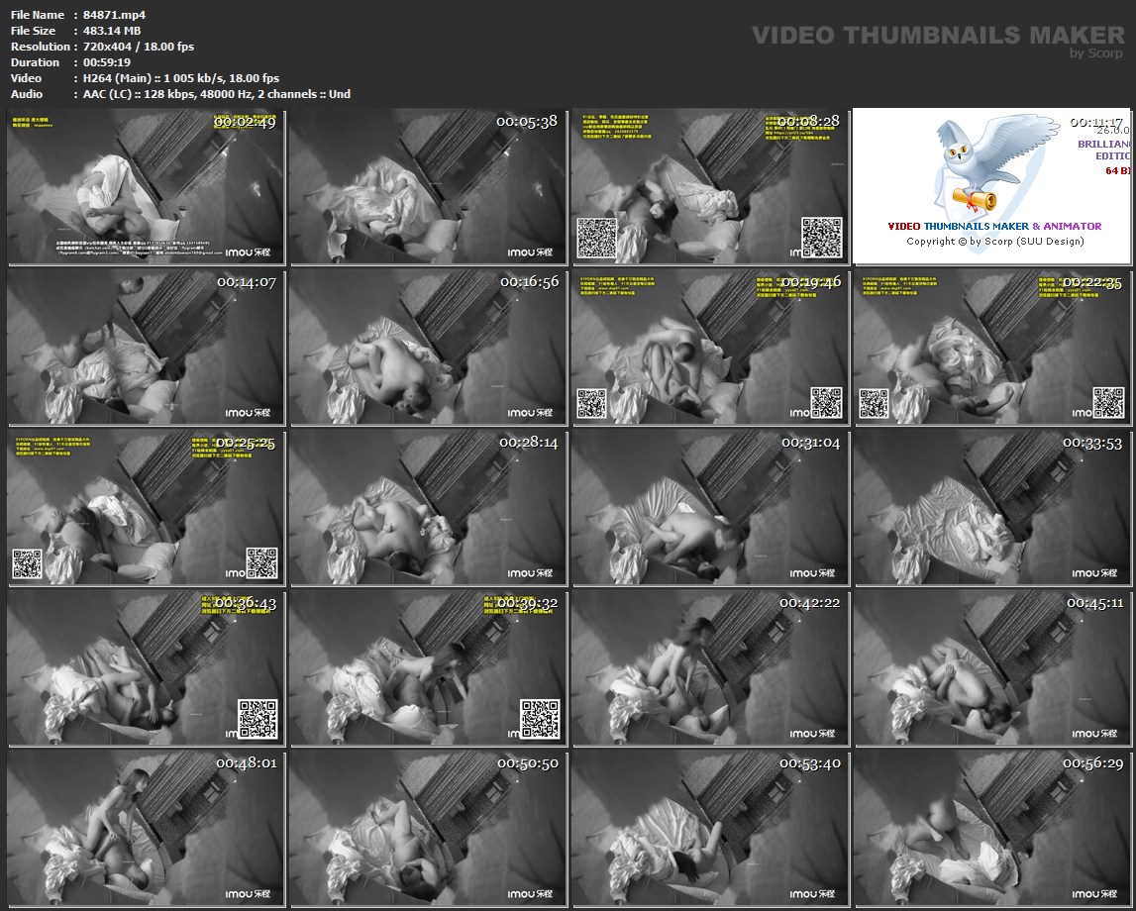Viewport: 1136px width, 911px height.
Task: Select the thumbnail stamped 00:05:38
Action: point(428,186)
